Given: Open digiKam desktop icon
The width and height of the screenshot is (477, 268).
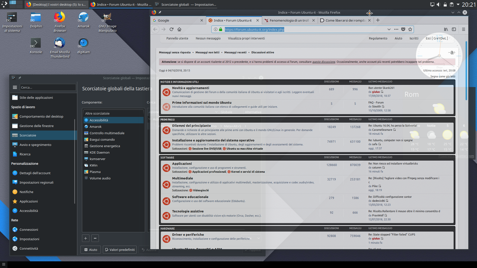Looking at the screenshot, I should coord(83,46).
